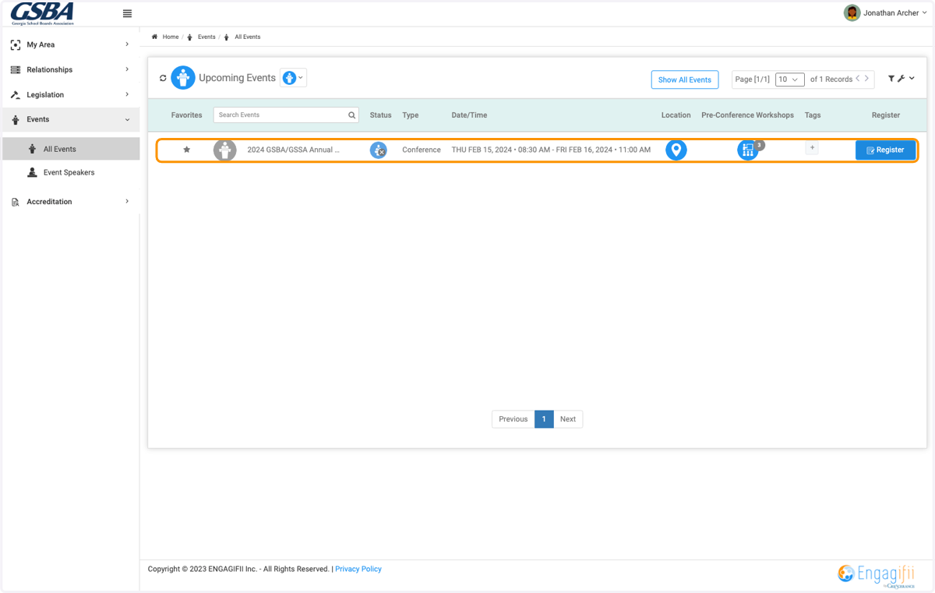Sort by Date/Time column header
The image size is (935, 593).
click(469, 115)
